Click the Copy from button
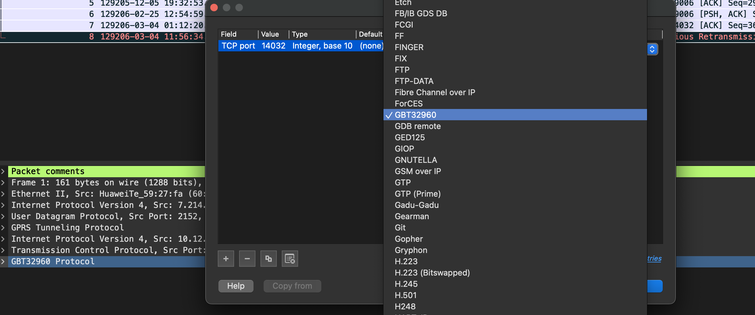The height and width of the screenshot is (315, 755). (292, 286)
